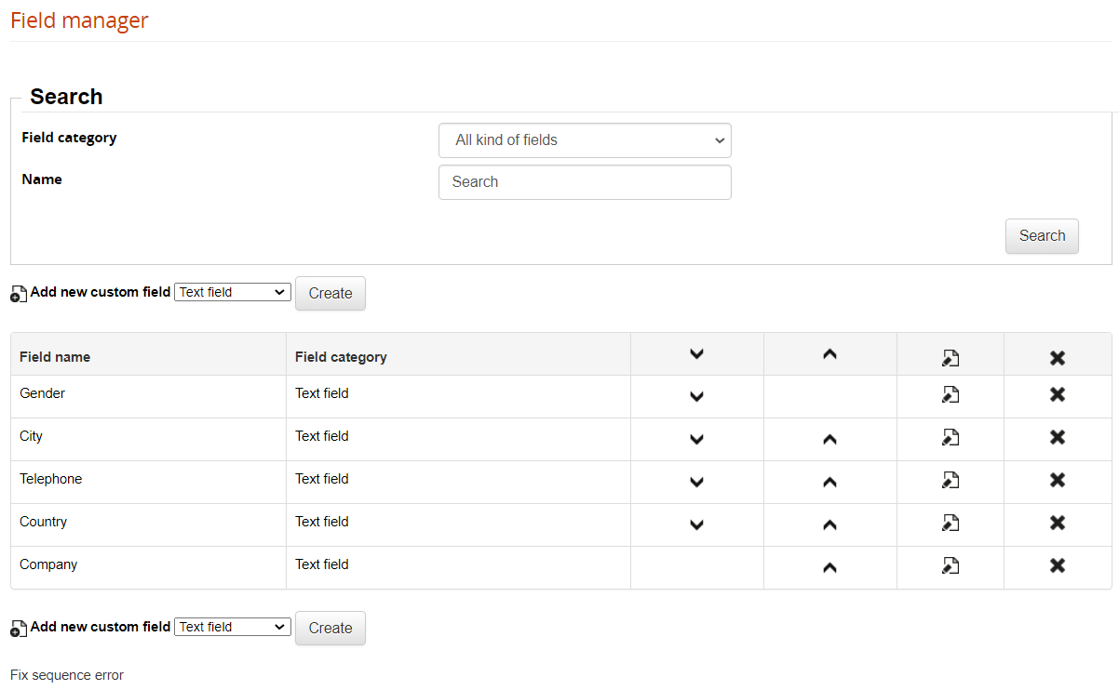Open the Field category dropdown
The width and height of the screenshot is (1119, 690).
[585, 139]
